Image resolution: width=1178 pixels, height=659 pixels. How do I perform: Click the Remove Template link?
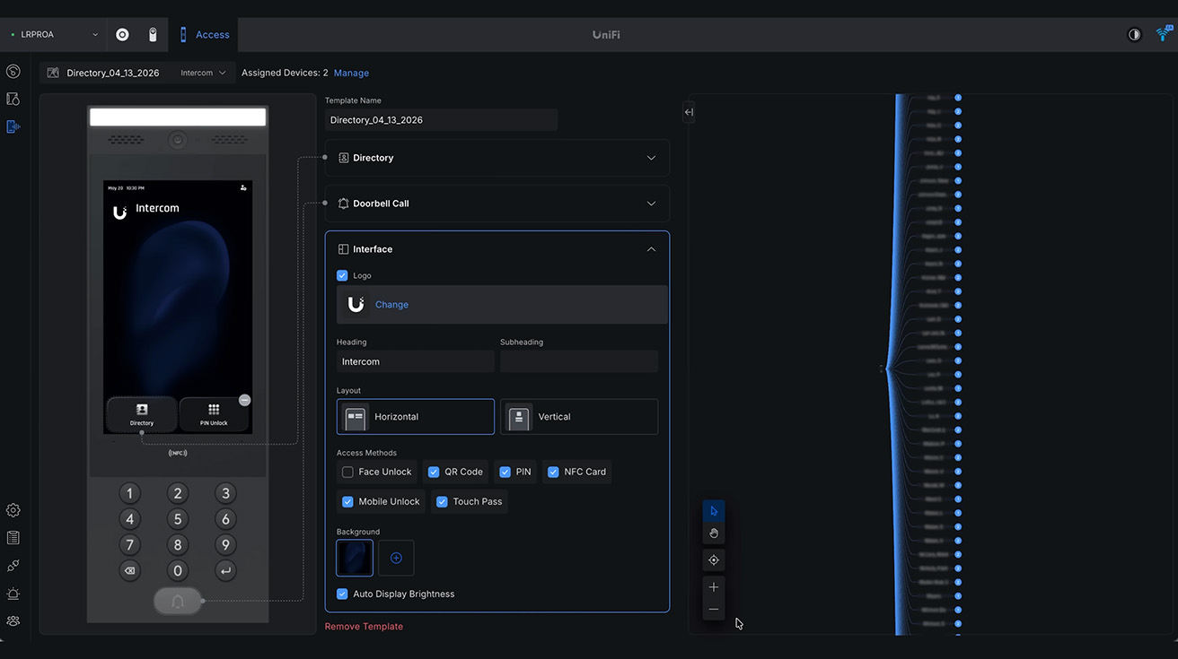[x=364, y=627]
